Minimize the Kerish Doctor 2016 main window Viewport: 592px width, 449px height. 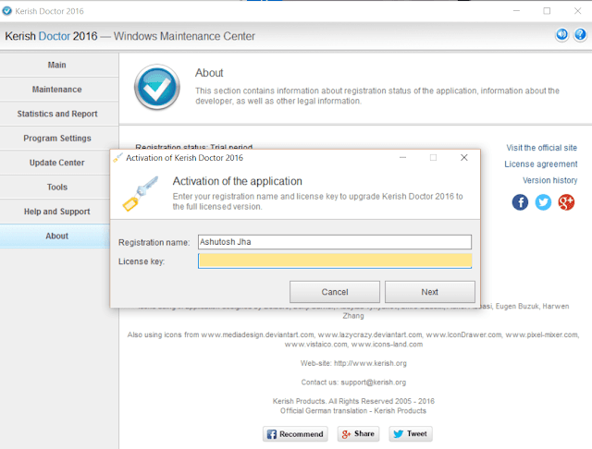pos(516,11)
